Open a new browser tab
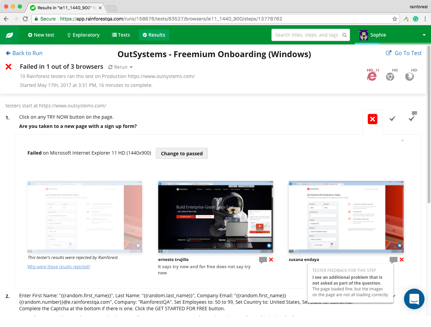The width and height of the screenshot is (431, 327). pos(112,8)
